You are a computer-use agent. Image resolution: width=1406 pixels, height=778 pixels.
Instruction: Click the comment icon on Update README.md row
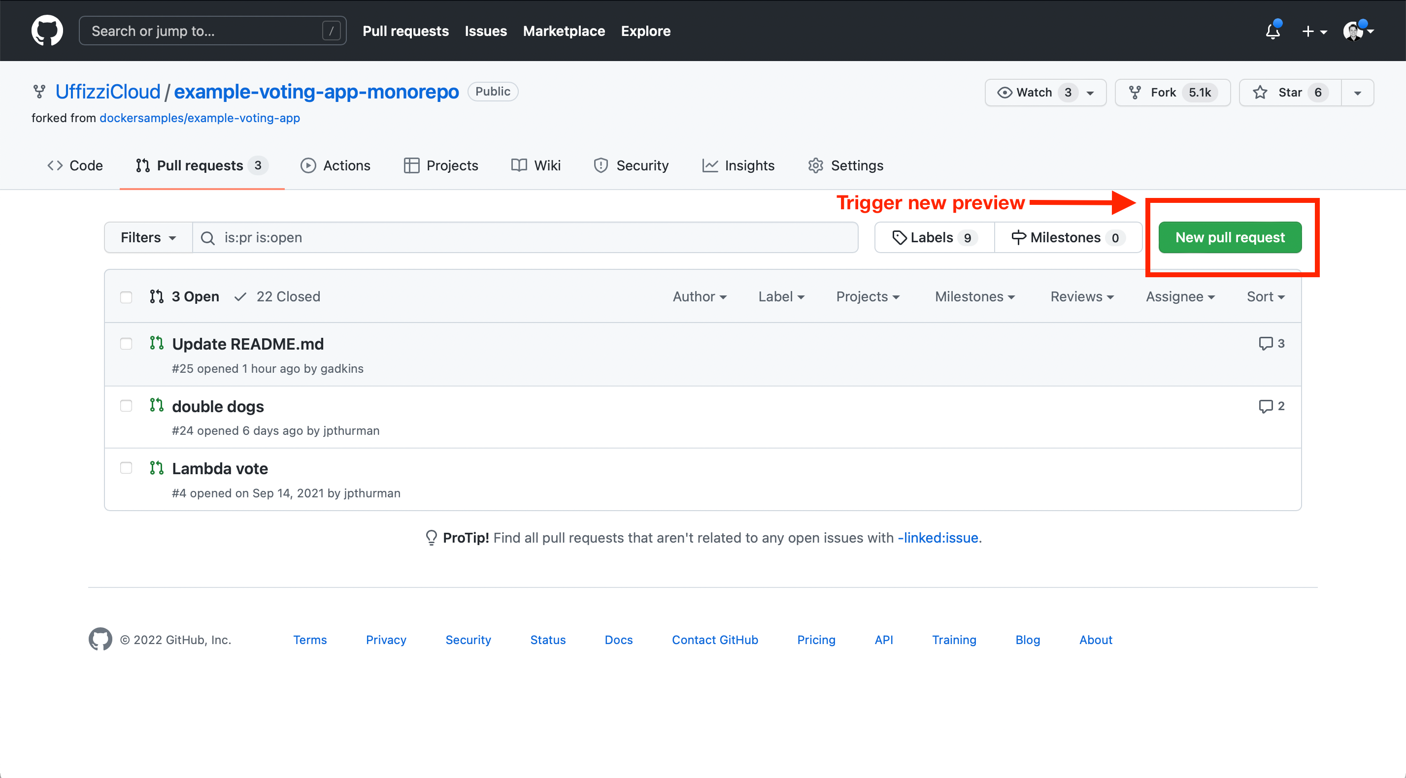(x=1266, y=343)
